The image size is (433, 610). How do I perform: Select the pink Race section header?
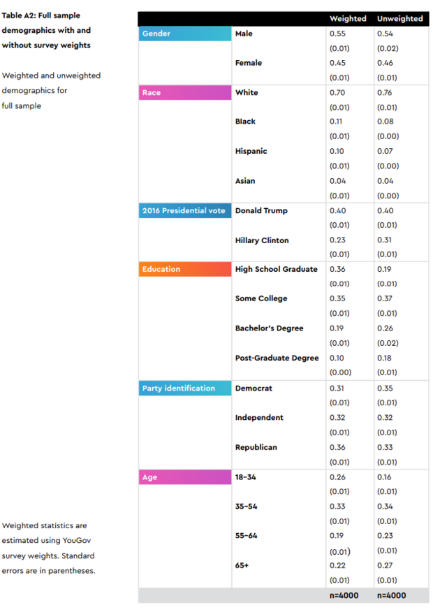[184, 93]
